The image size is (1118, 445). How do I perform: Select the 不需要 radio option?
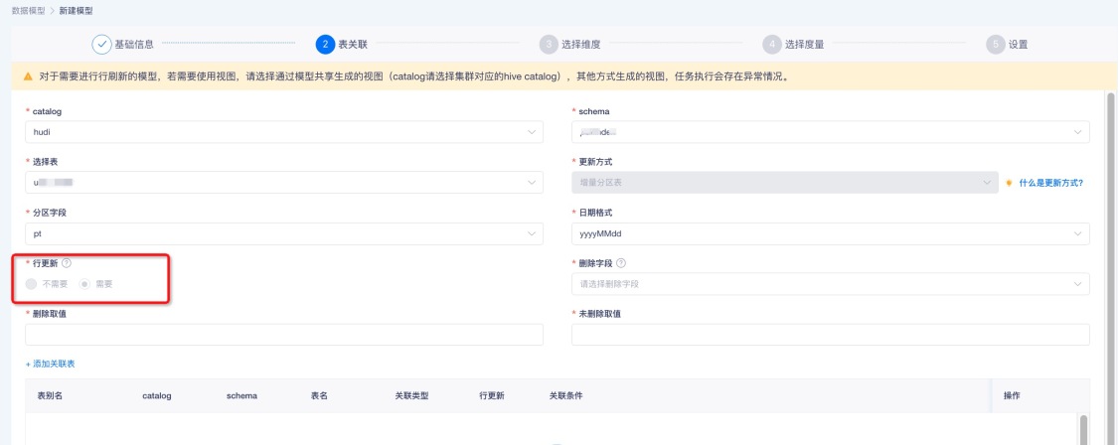point(31,284)
